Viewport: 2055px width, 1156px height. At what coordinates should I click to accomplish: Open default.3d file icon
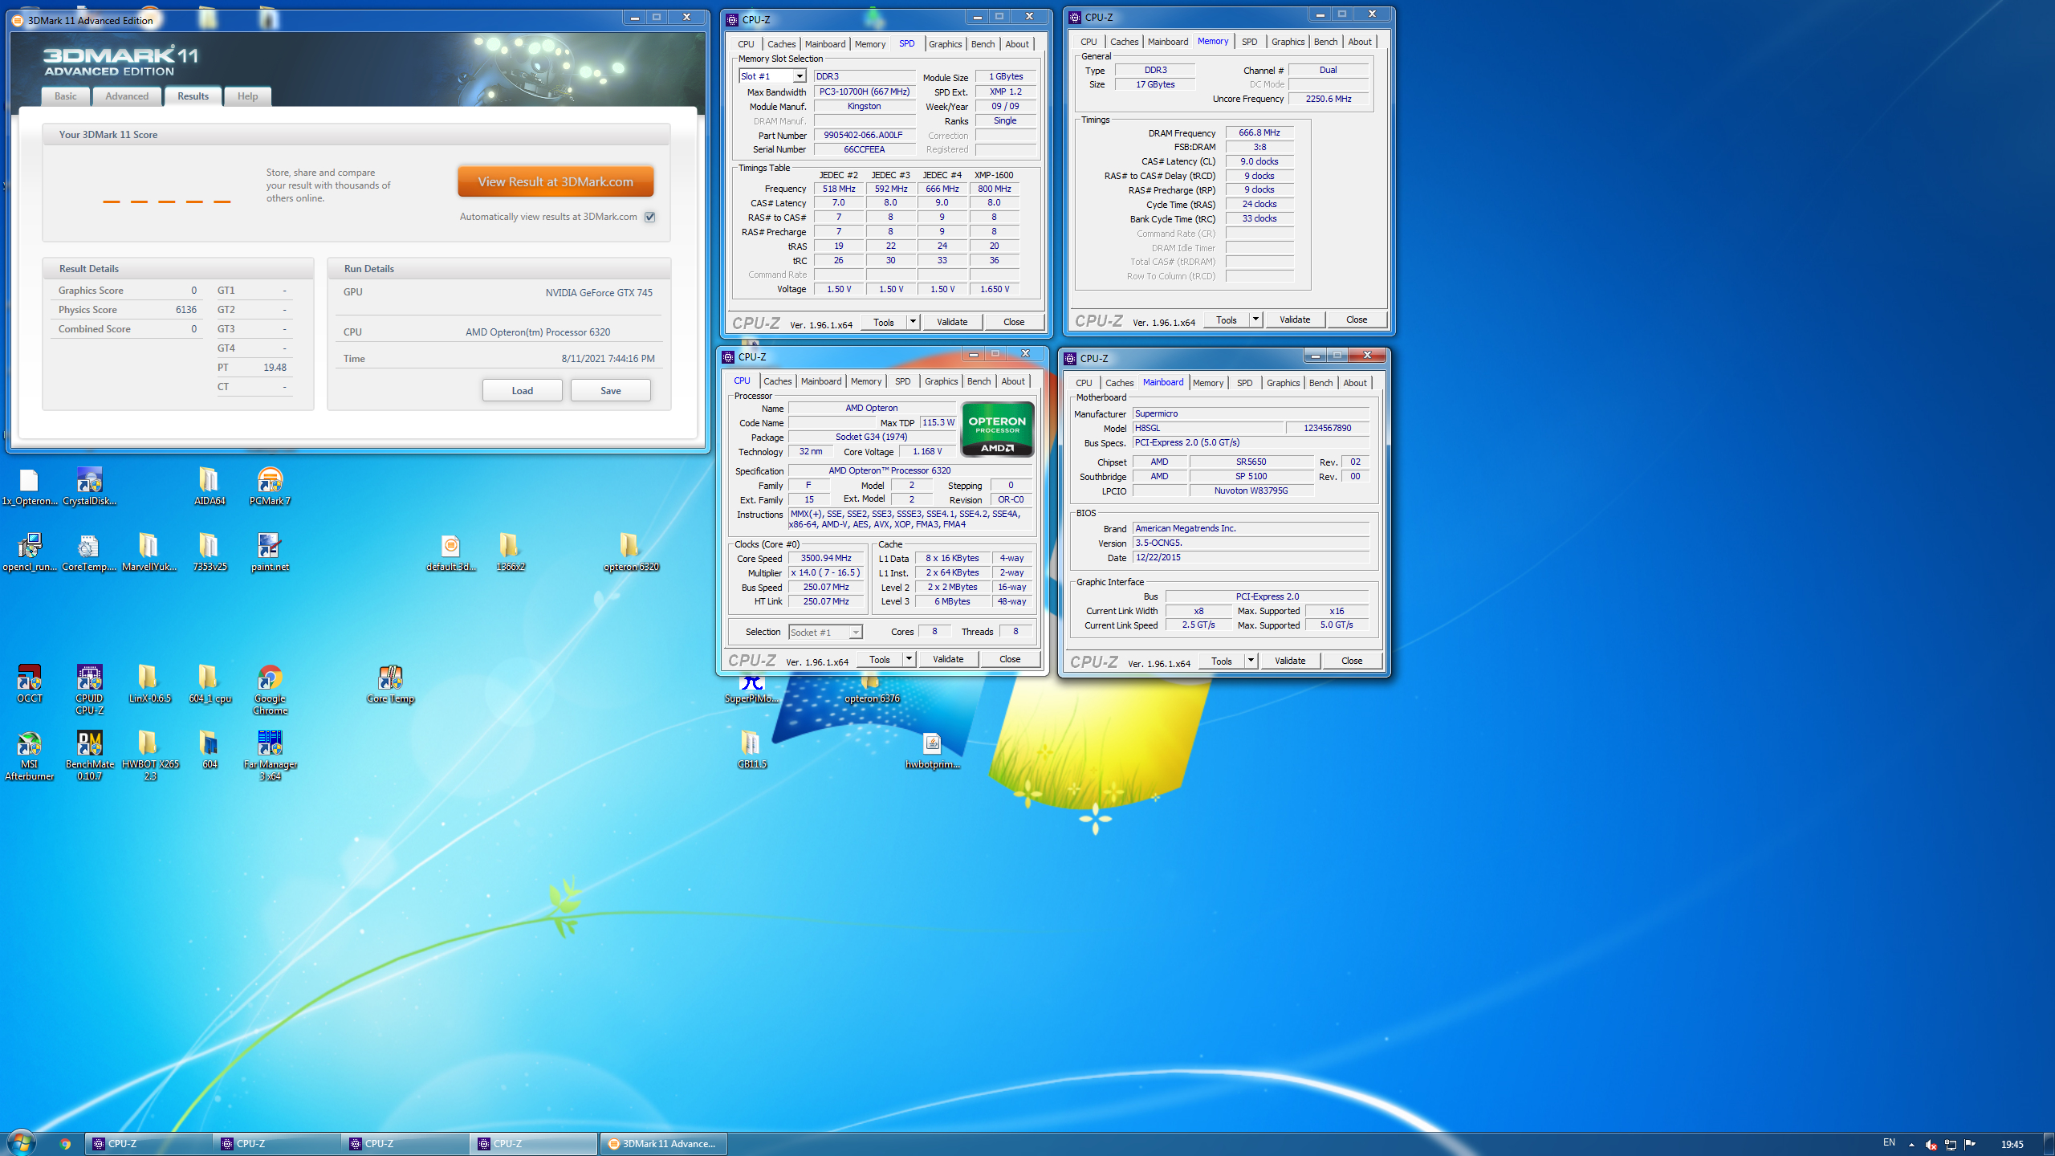point(451,552)
